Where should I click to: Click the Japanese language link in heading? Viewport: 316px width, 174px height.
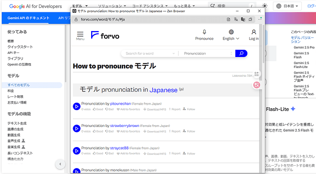coord(163,90)
